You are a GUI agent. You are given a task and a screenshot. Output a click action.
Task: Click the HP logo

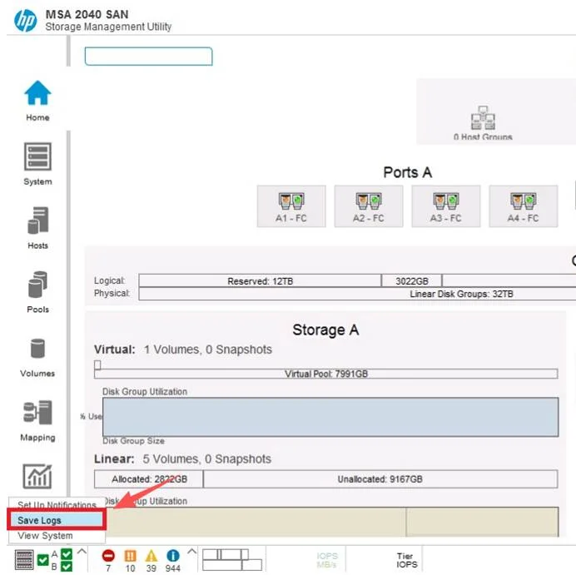(25, 20)
